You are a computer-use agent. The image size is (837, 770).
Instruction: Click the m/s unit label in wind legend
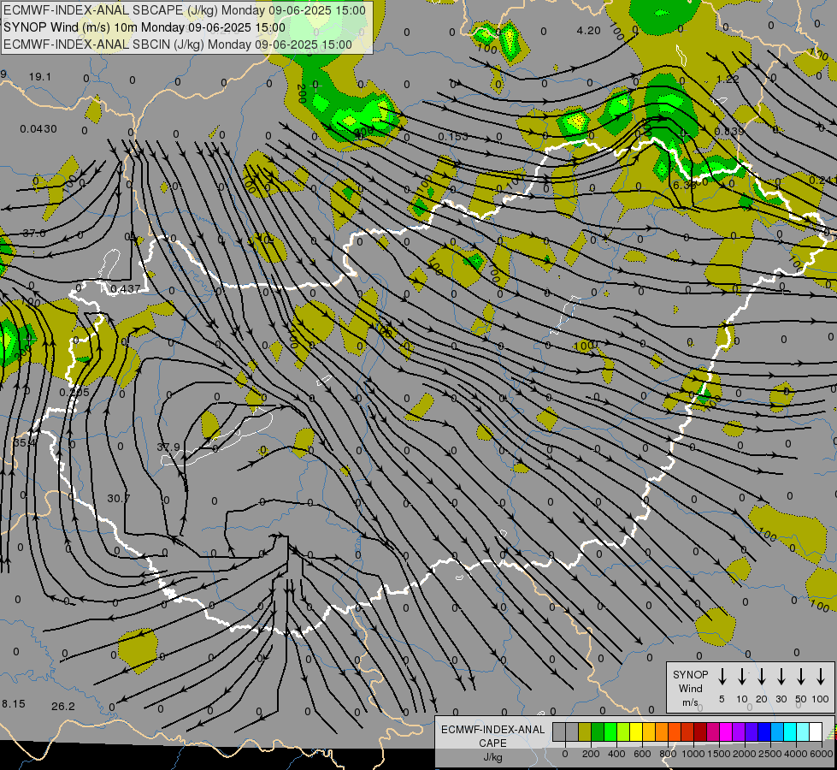click(690, 702)
